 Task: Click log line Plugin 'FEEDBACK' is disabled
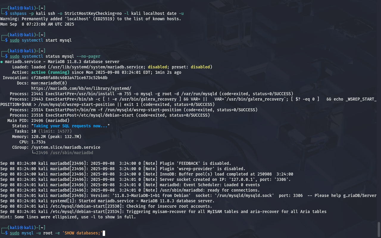tap(116, 163)
